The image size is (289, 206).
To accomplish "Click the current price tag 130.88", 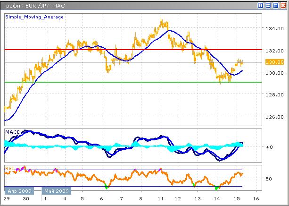I will 273,62.
